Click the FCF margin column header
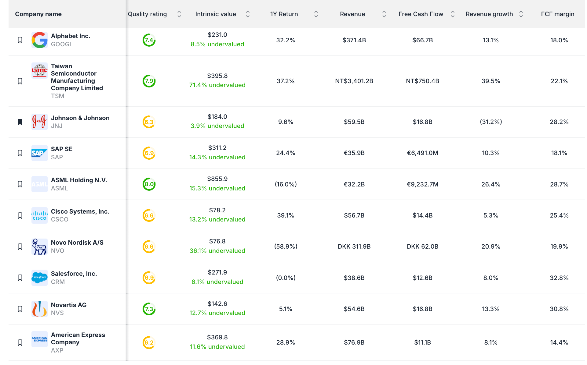Screen dimensions: 587x365 (558, 14)
